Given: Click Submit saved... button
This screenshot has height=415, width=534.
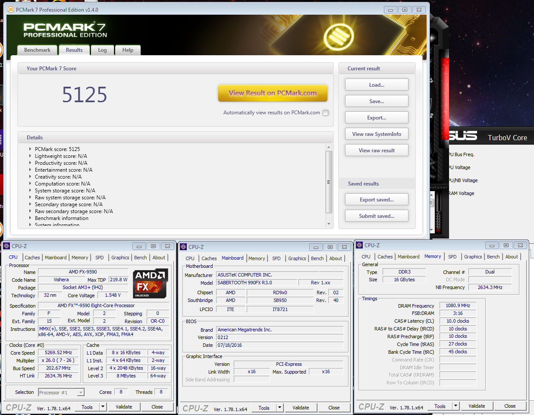Looking at the screenshot, I should click(377, 216).
